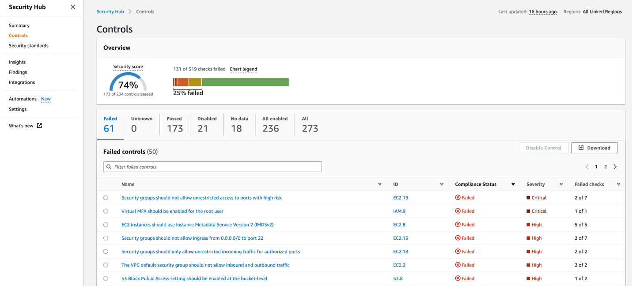Image resolution: width=632 pixels, height=286 pixels.
Task: Go to next page with the right chevron
Action: [615, 167]
